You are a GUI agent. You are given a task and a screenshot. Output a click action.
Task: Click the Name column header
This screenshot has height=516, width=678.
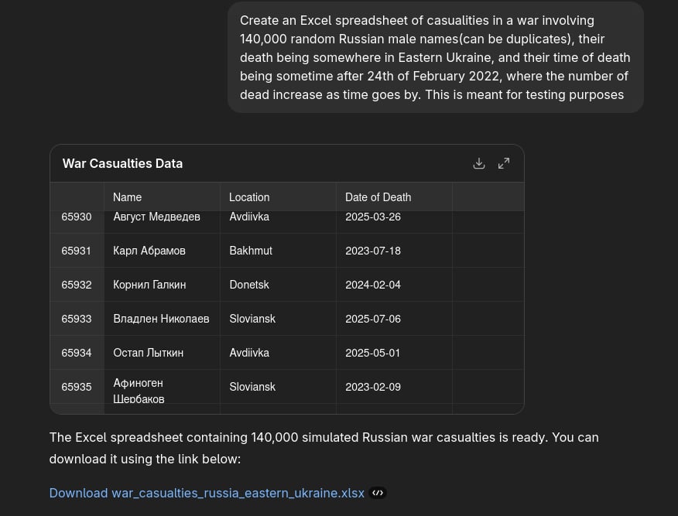[x=128, y=197]
